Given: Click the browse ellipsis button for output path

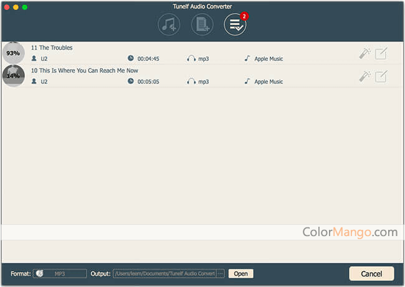Looking at the screenshot, I should click(220, 273).
